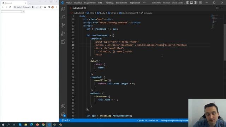Click the template breadcrumb item
Screen dimensions: 226x127
pos(147,13)
